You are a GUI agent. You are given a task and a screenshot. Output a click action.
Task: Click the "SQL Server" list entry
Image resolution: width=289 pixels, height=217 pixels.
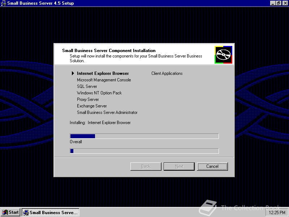tap(87, 86)
